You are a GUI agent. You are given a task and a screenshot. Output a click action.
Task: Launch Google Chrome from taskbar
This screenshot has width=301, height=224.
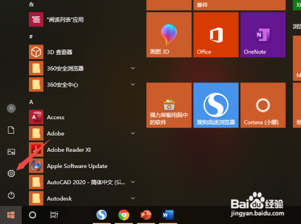pos(123,215)
